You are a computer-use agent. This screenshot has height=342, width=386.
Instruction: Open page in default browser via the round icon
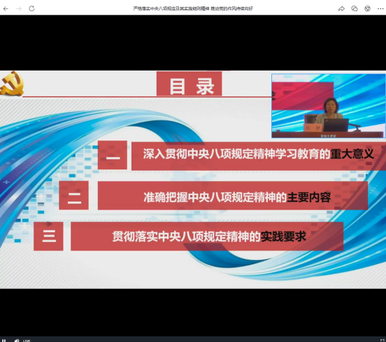[x=368, y=8]
